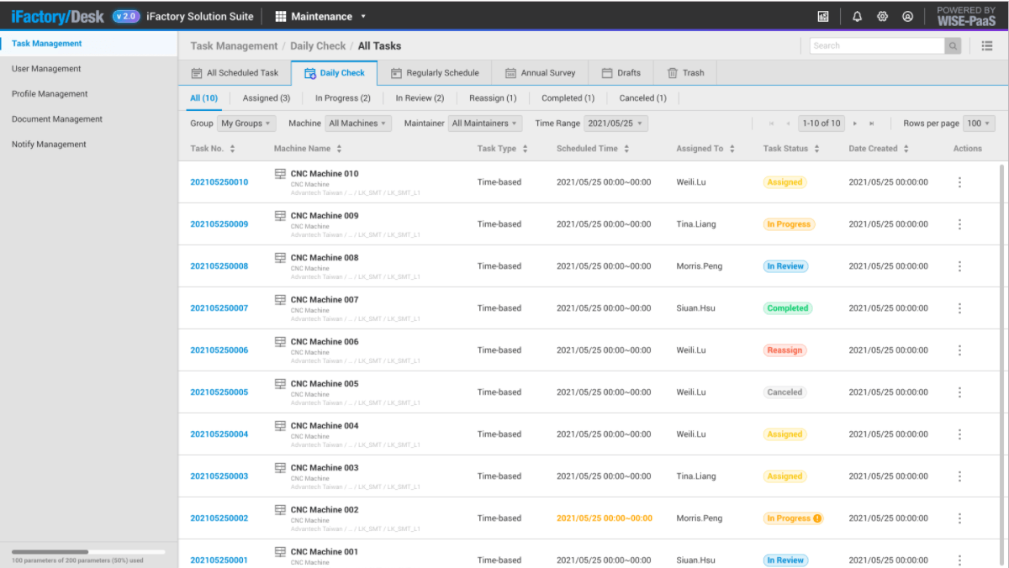
Task: Toggle list view icon beside search
Action: point(987,46)
